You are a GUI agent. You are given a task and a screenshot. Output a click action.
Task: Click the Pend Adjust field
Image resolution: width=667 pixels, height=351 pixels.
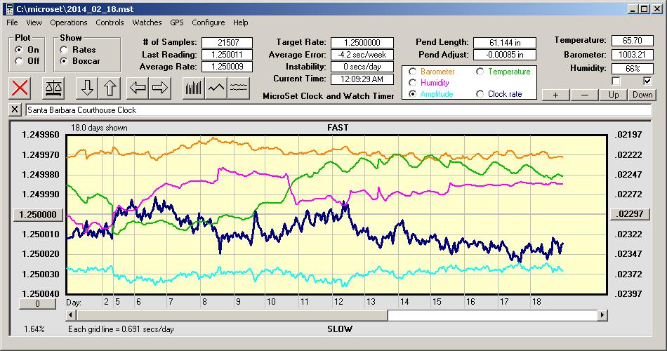(x=505, y=55)
